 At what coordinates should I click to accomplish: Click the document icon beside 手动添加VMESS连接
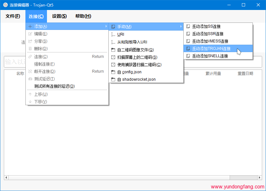(188, 41)
